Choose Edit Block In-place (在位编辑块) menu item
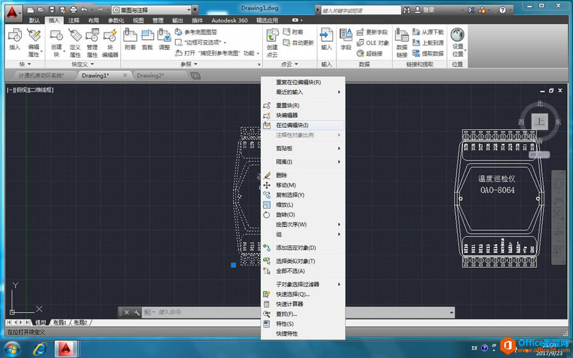 click(x=303, y=125)
